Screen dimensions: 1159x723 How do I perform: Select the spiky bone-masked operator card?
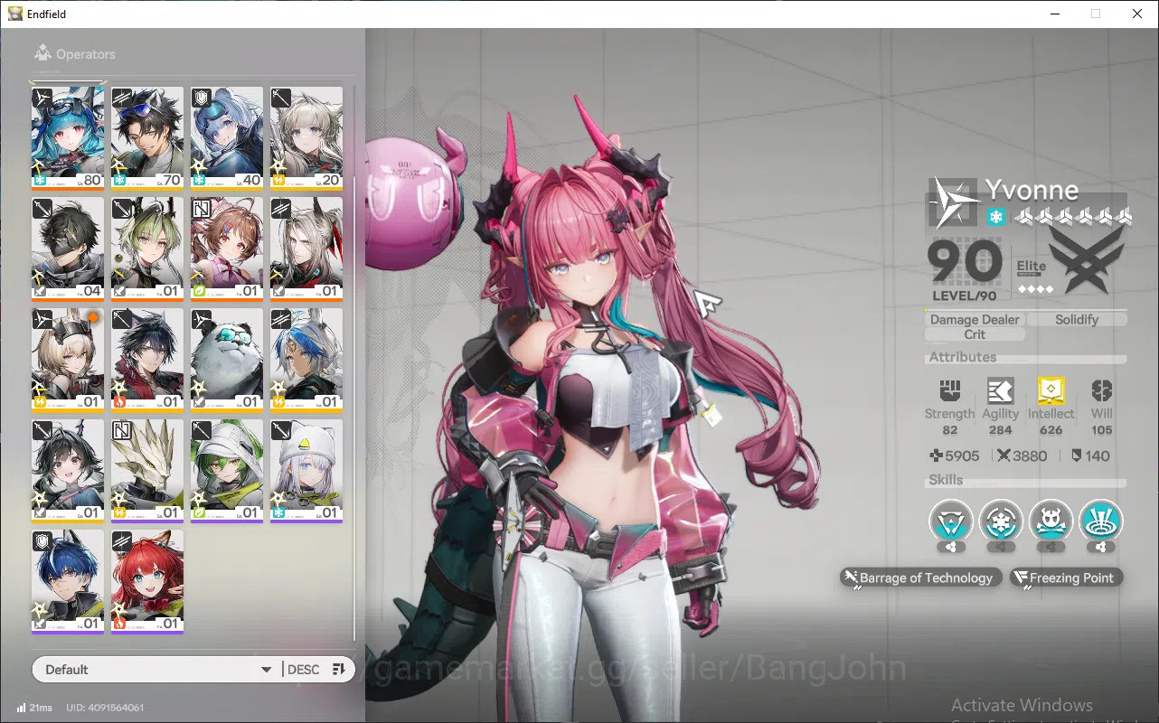pyautogui.click(x=147, y=471)
